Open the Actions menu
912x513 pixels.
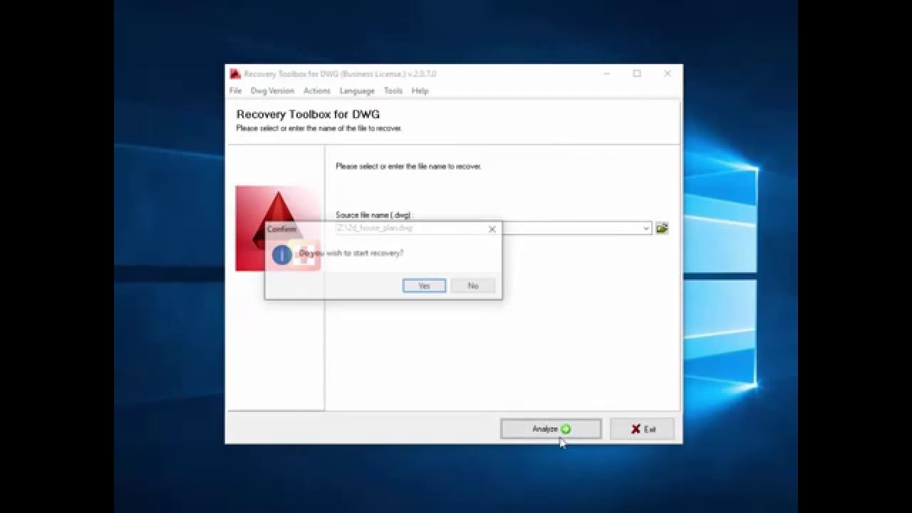316,91
